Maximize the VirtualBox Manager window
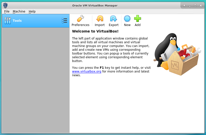Image resolution: width=206 pixels, height=135 pixels. [195, 5]
